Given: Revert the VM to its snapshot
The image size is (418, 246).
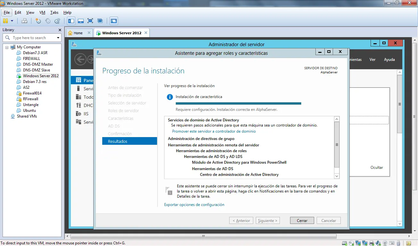Looking at the screenshot, I should (x=48, y=21).
